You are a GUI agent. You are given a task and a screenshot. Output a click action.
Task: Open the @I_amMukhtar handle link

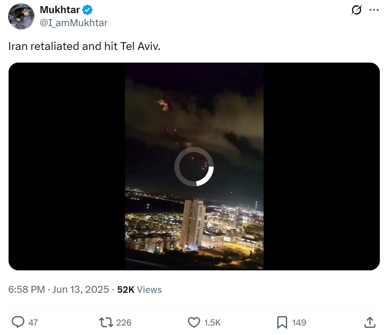tap(73, 23)
